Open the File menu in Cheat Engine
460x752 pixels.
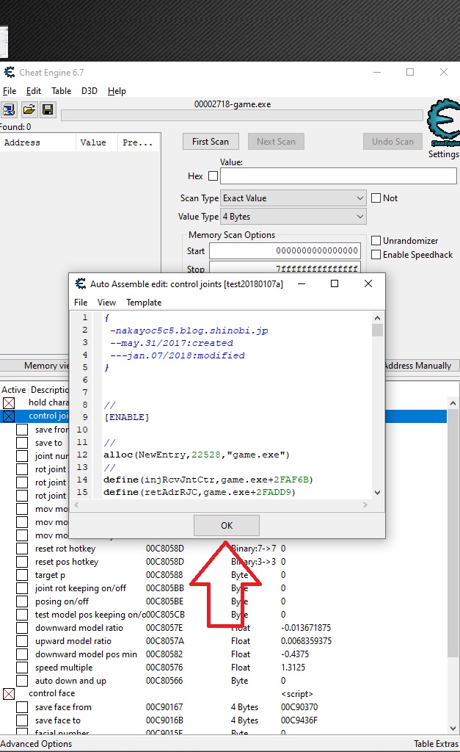click(x=10, y=90)
